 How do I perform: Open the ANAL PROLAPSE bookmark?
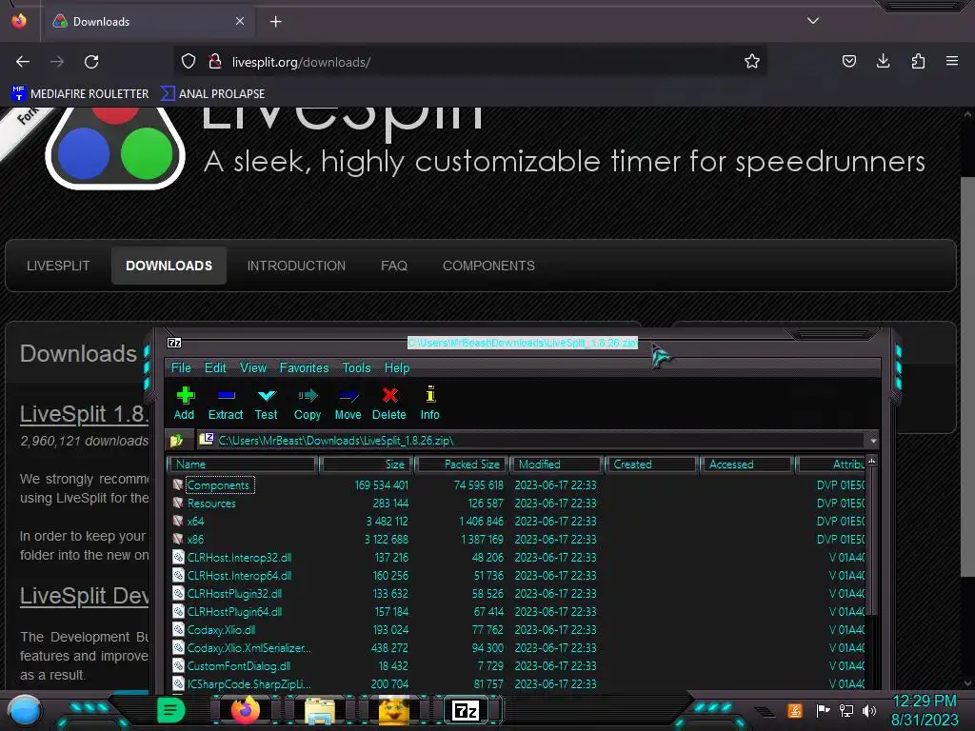(212, 94)
